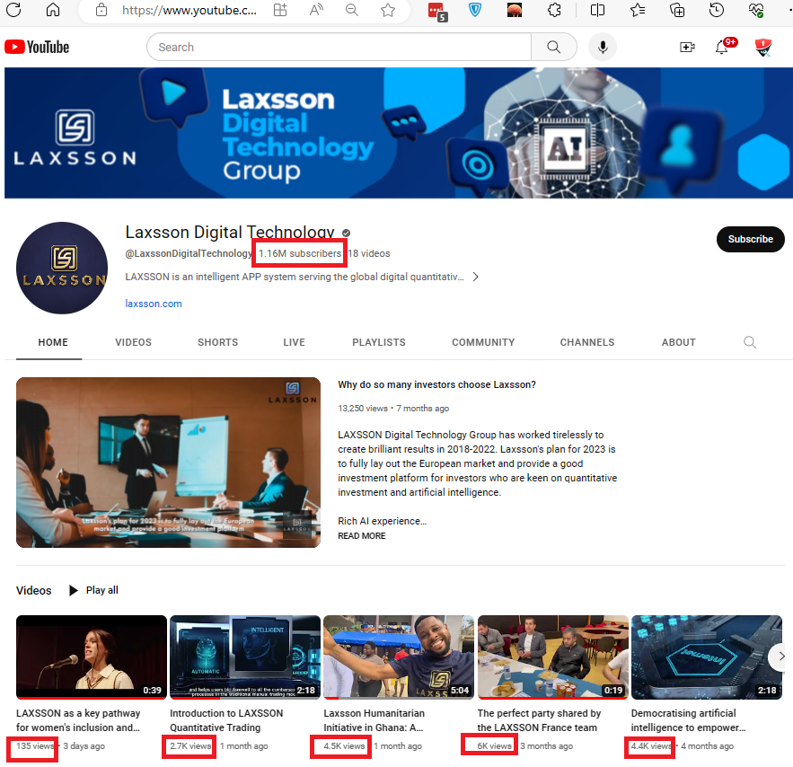This screenshot has height=767, width=793.
Task: Open the browser Collections icon
Action: click(677, 10)
